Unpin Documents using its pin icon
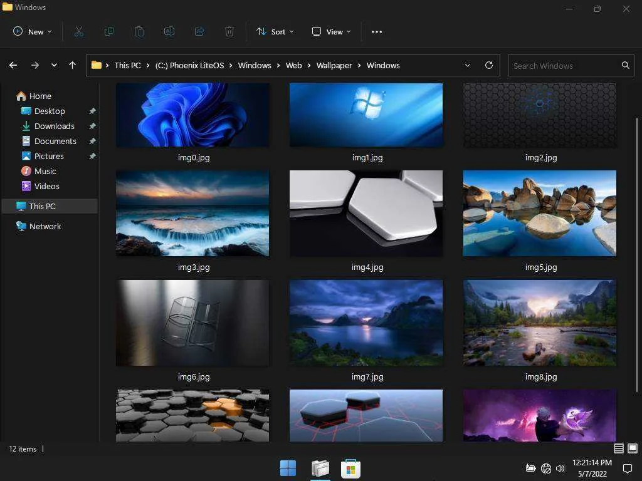 (x=93, y=141)
